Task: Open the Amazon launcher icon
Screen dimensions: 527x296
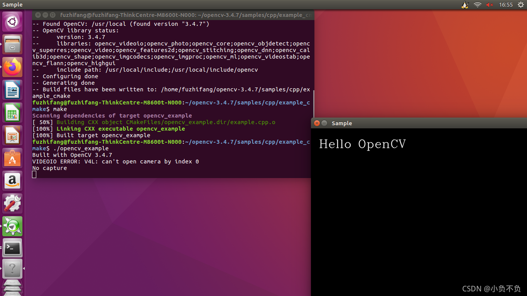Action: click(13, 181)
